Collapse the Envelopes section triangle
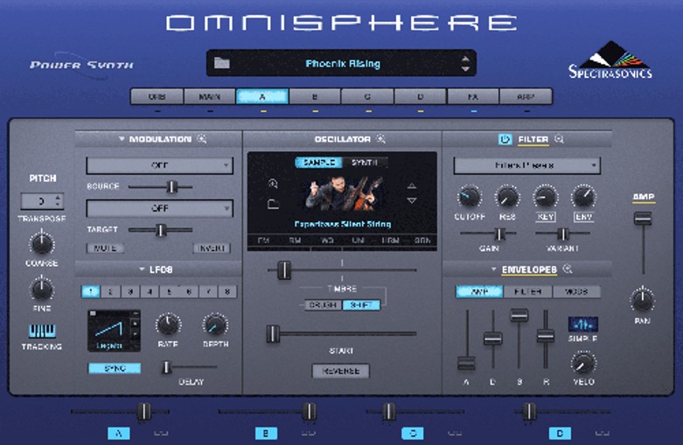 (x=493, y=269)
